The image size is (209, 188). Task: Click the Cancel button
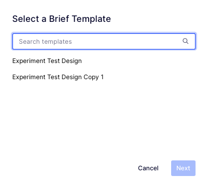click(x=148, y=168)
